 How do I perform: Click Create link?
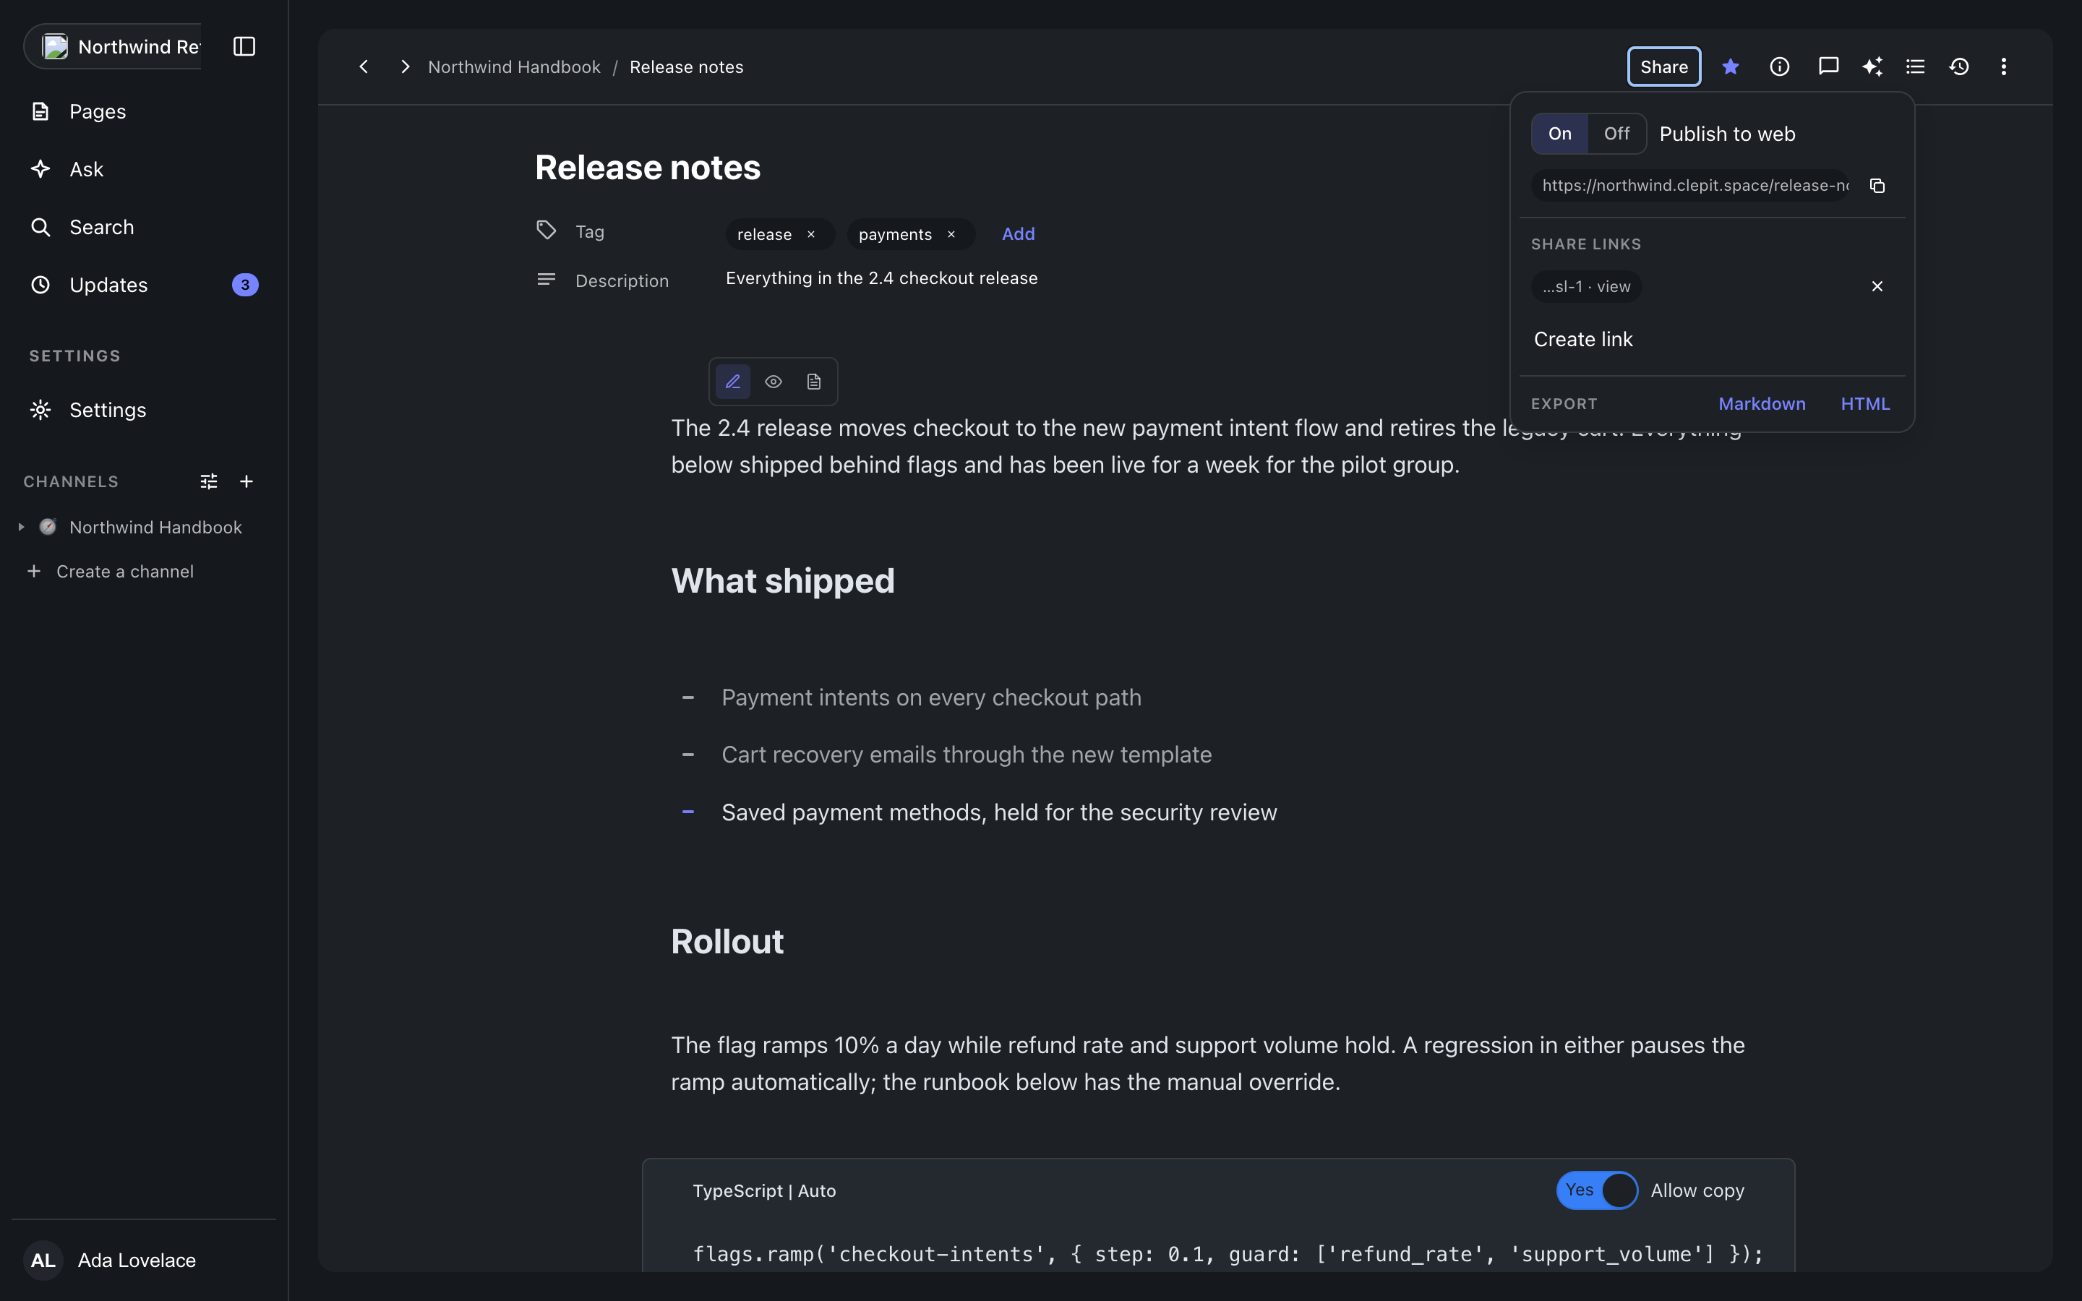1583,339
